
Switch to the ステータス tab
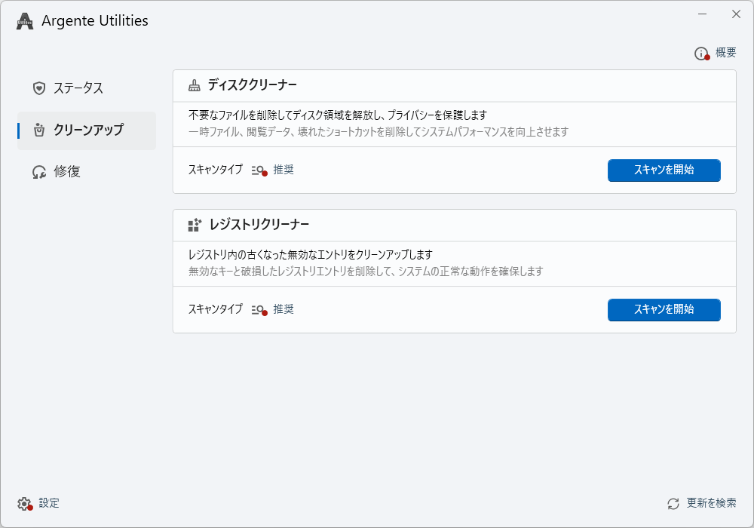click(x=78, y=88)
